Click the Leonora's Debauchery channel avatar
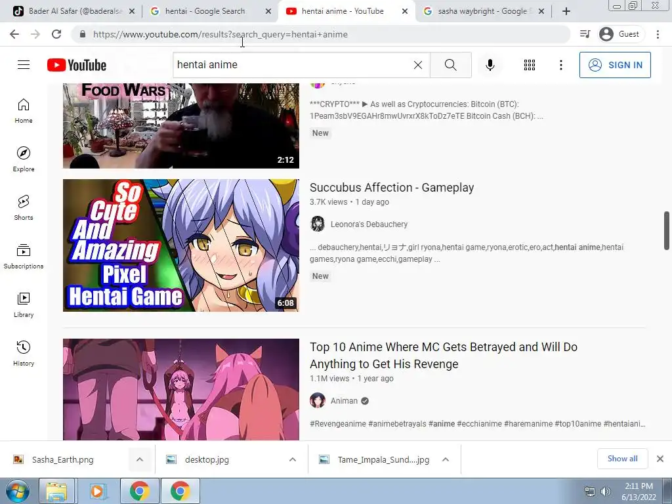This screenshot has width=672, height=504. (318, 224)
